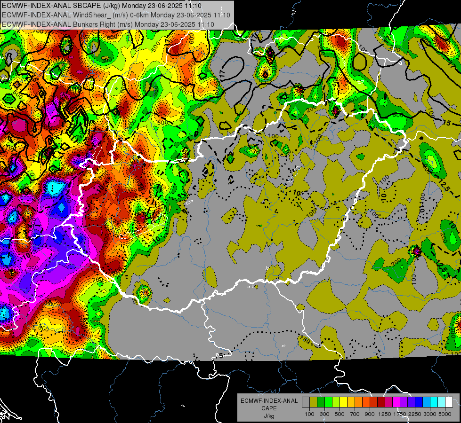Select the orange-red legend swatch
Screen dimensions: 461x423
pos(366,402)
